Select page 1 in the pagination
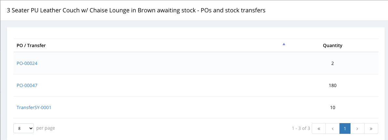388x140 pixels. pos(345,128)
